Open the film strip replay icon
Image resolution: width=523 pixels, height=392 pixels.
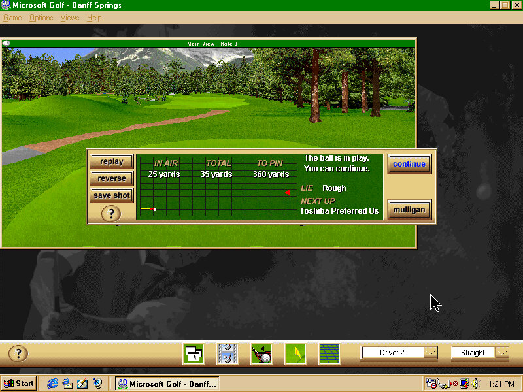(228, 353)
